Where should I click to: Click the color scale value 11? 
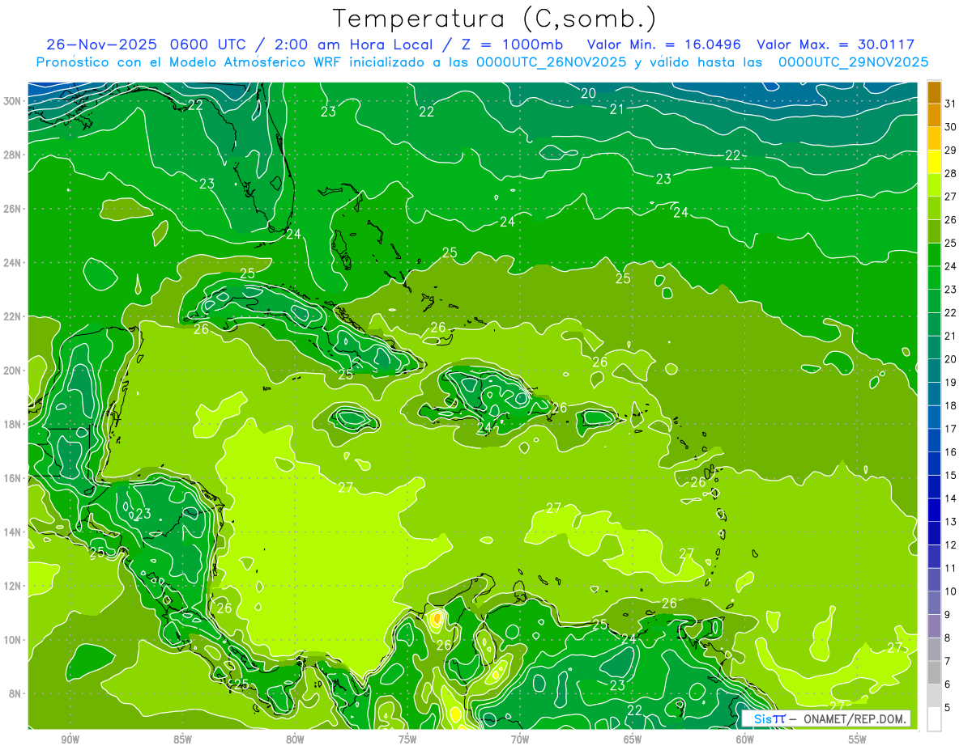click(951, 568)
